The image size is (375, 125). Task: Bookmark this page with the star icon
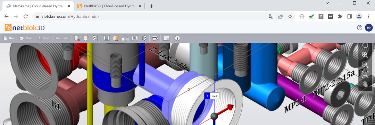point(290,16)
